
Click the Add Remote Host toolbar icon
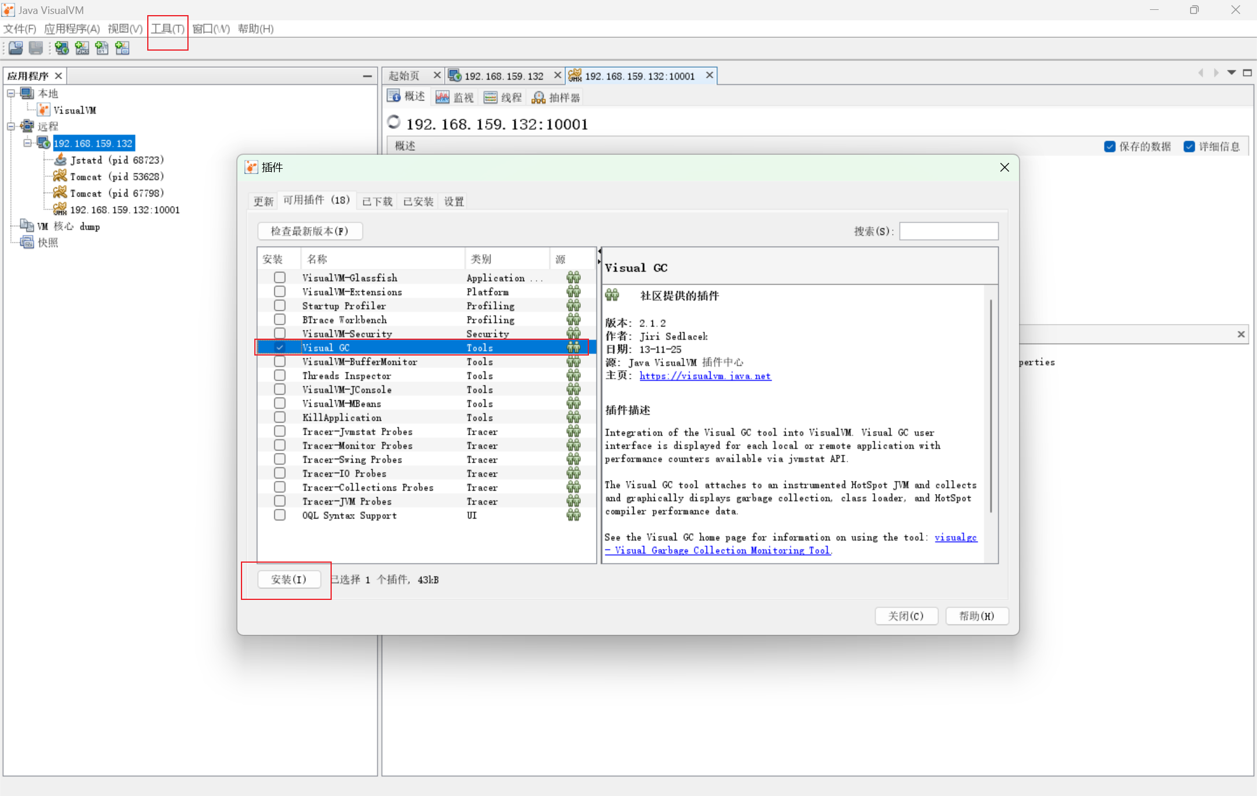click(62, 48)
